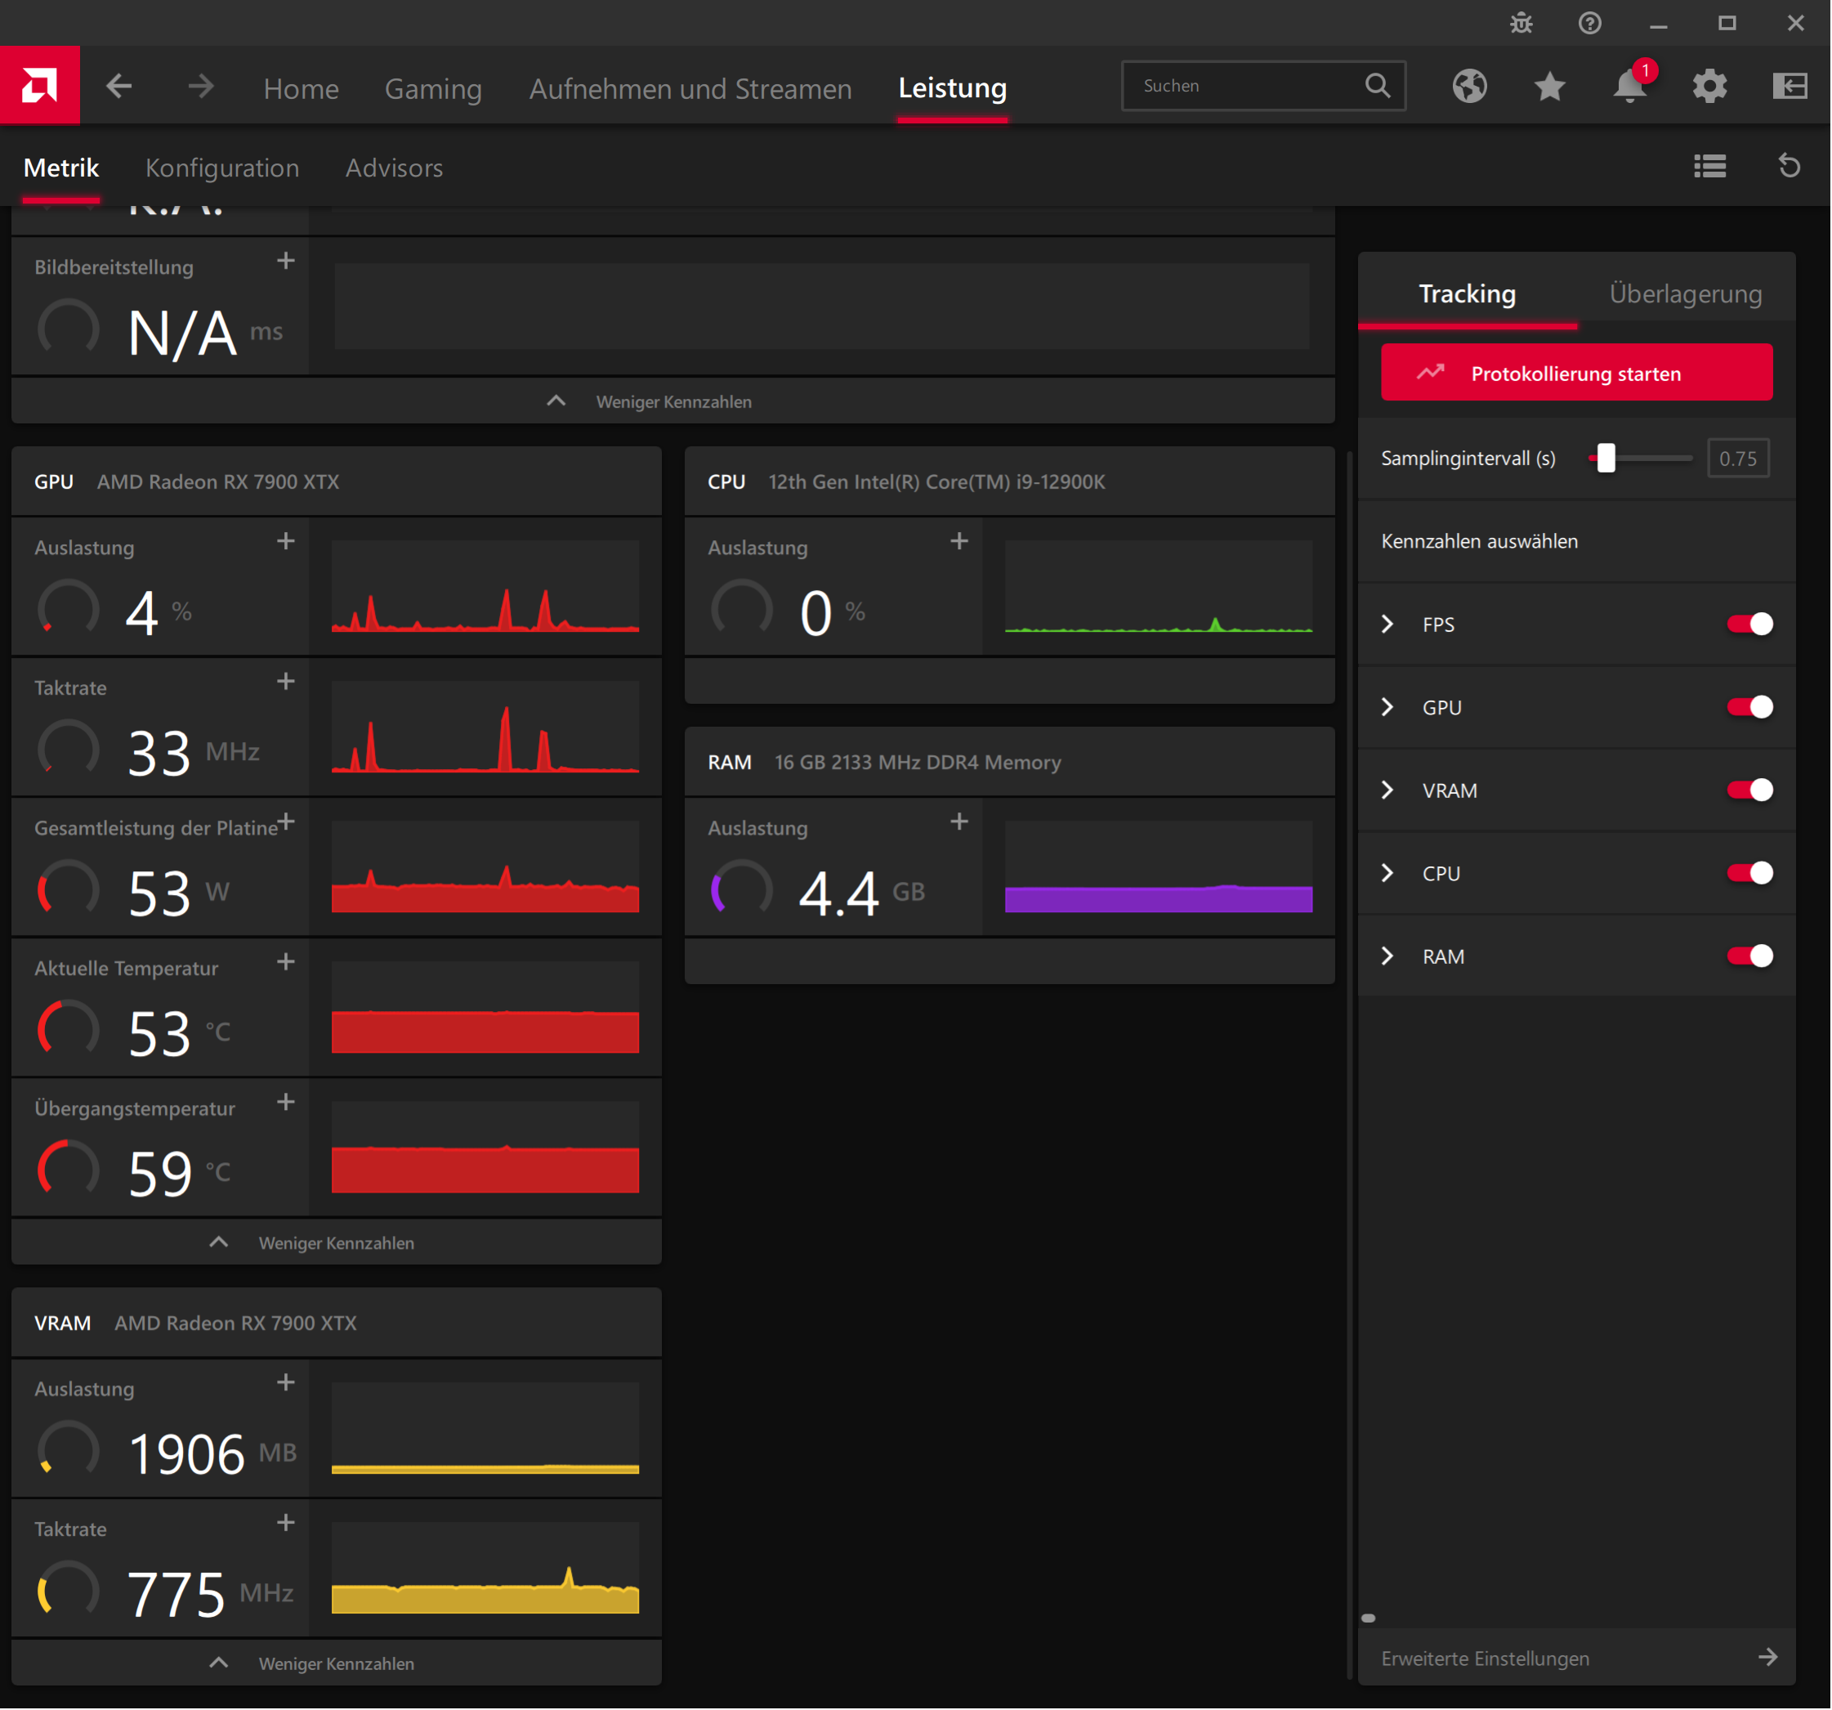Open notifications bell icon
This screenshot has height=1710, width=1832.
[x=1629, y=86]
